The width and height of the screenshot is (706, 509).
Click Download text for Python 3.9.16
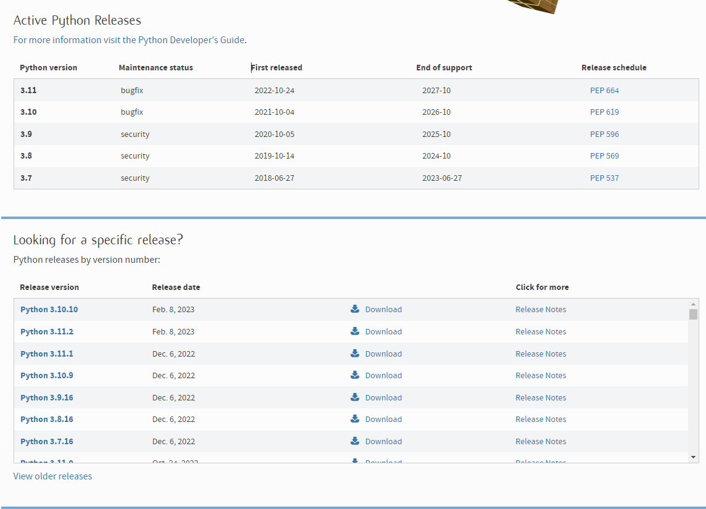[384, 397]
